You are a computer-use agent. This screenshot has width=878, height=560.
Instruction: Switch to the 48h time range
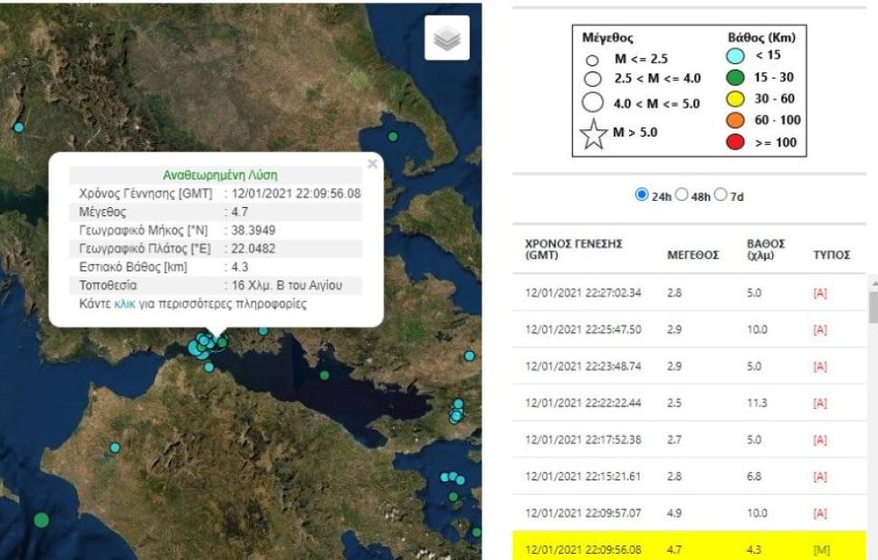click(x=682, y=194)
